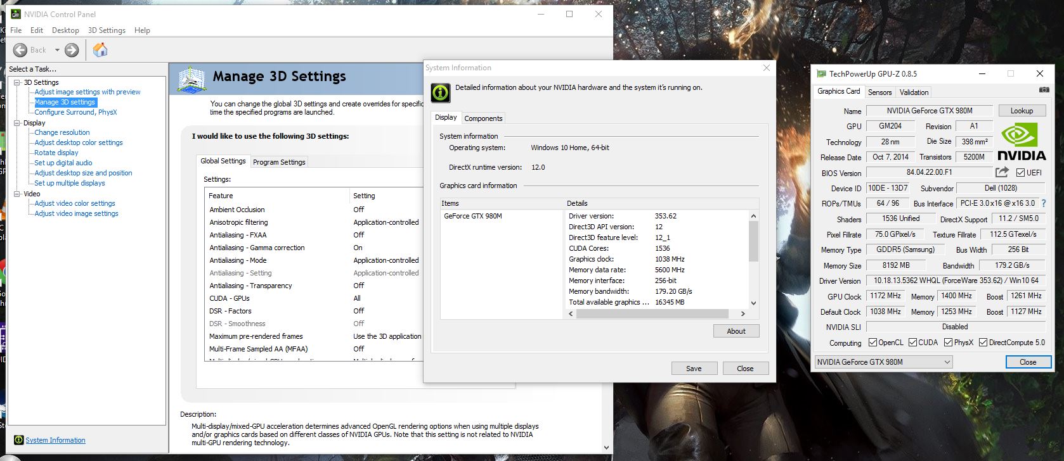
Task: Select Rotate display
Action: 56,153
